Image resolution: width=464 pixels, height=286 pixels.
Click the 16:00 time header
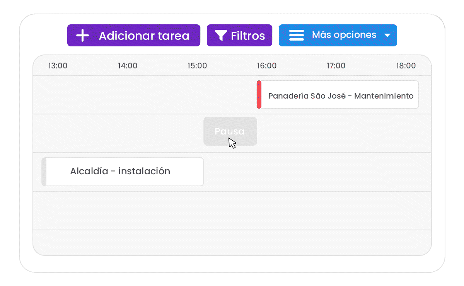267,66
